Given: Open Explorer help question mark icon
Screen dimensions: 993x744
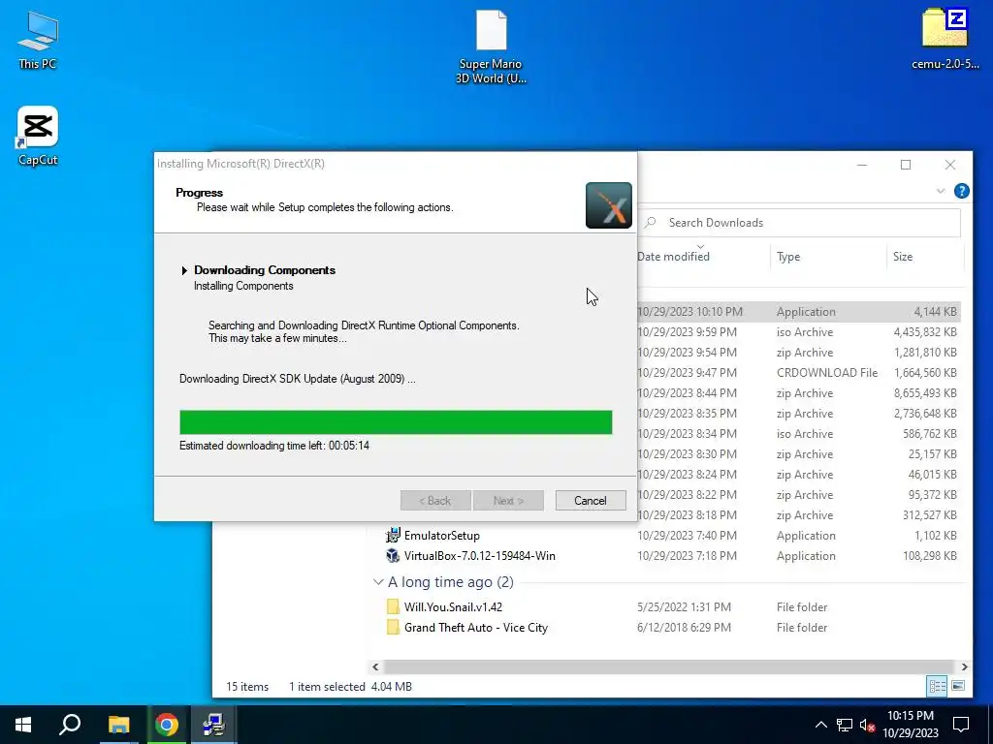Looking at the screenshot, I should point(961,191).
